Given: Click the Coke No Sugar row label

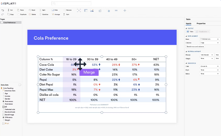Looking at the screenshot, I should 50,75.
